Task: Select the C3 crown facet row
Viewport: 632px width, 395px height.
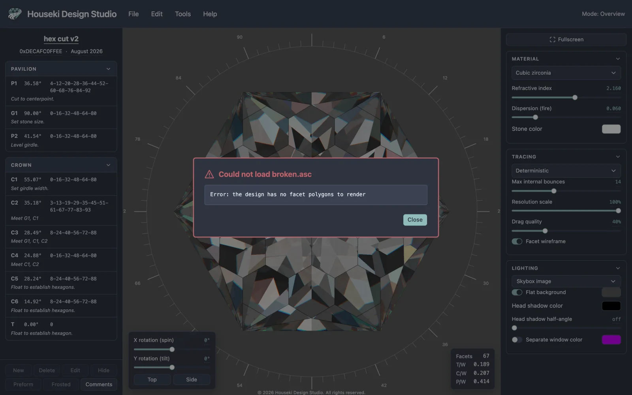Action: (61, 237)
